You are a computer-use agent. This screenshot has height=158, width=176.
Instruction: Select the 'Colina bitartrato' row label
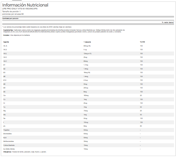click(x=9, y=145)
